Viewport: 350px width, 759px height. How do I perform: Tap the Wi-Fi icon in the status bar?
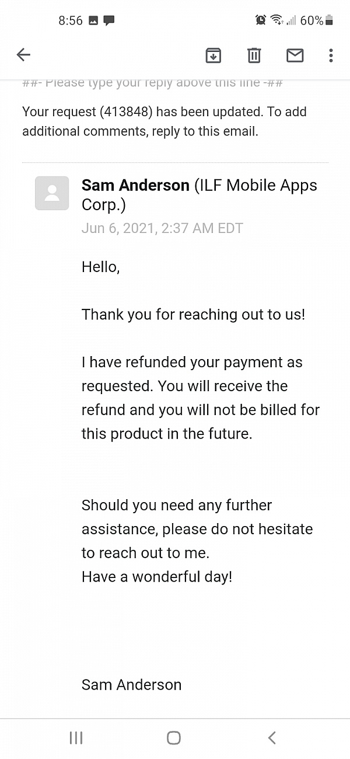[276, 20]
